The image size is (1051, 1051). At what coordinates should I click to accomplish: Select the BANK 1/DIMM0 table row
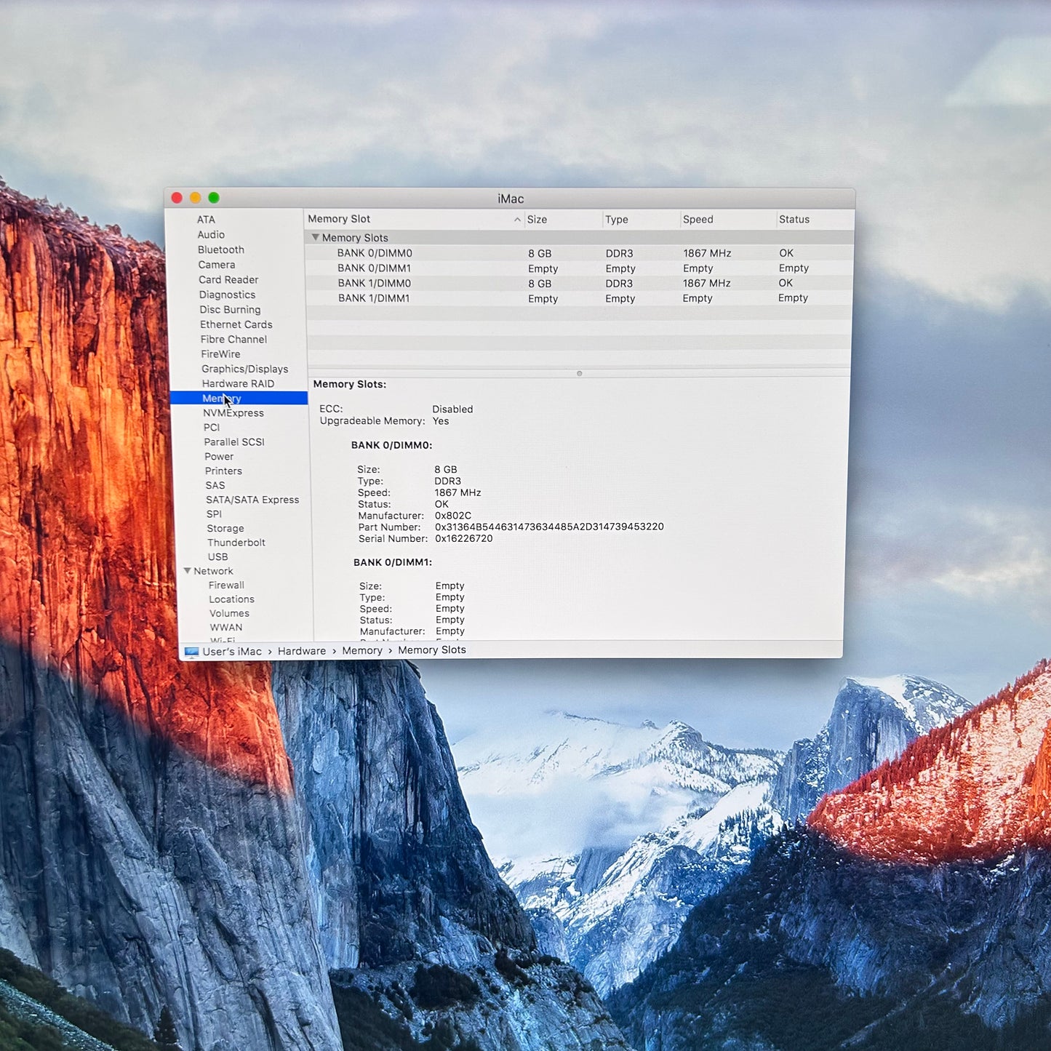(579, 284)
